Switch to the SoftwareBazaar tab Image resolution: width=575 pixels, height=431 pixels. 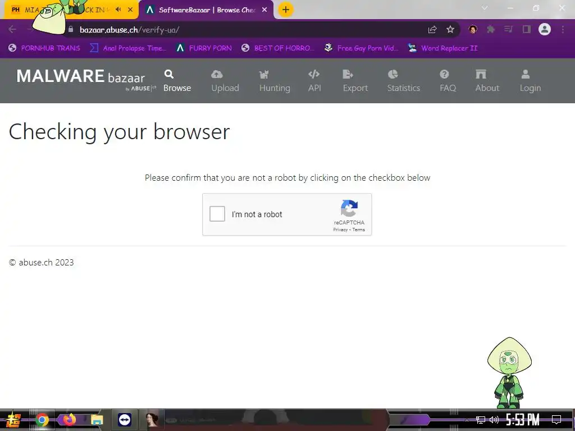tap(207, 10)
